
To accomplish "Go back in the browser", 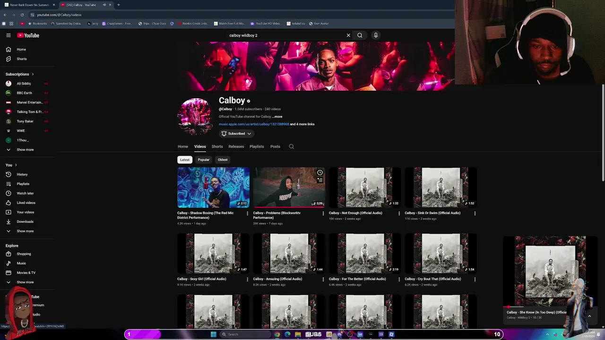I will 5,15.
